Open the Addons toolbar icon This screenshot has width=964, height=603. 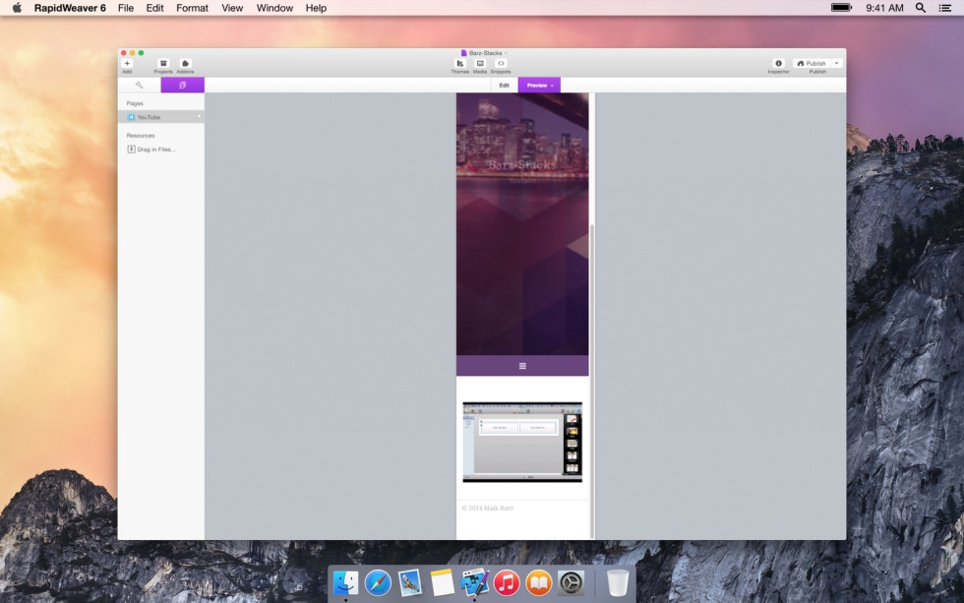tap(185, 63)
